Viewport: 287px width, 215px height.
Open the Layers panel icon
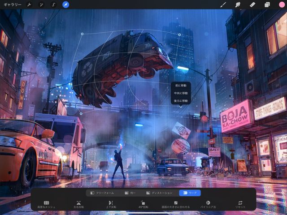[267, 4]
